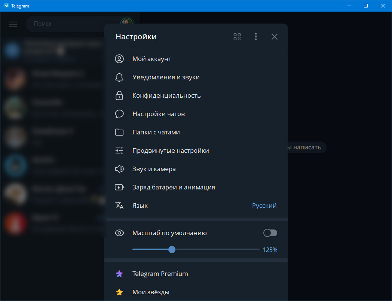Open the three-dot more options menu
This screenshot has height=301, width=392.
[255, 37]
